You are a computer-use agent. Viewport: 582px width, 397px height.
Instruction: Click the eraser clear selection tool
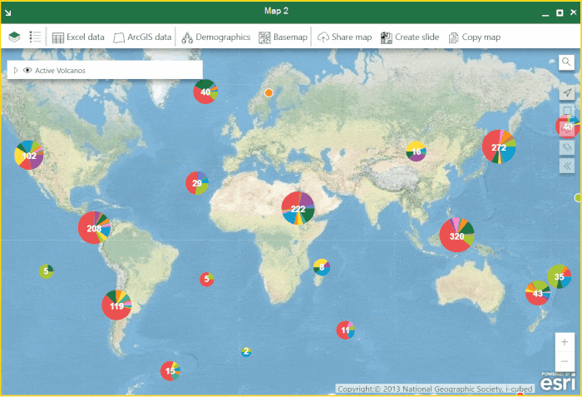[x=567, y=147]
